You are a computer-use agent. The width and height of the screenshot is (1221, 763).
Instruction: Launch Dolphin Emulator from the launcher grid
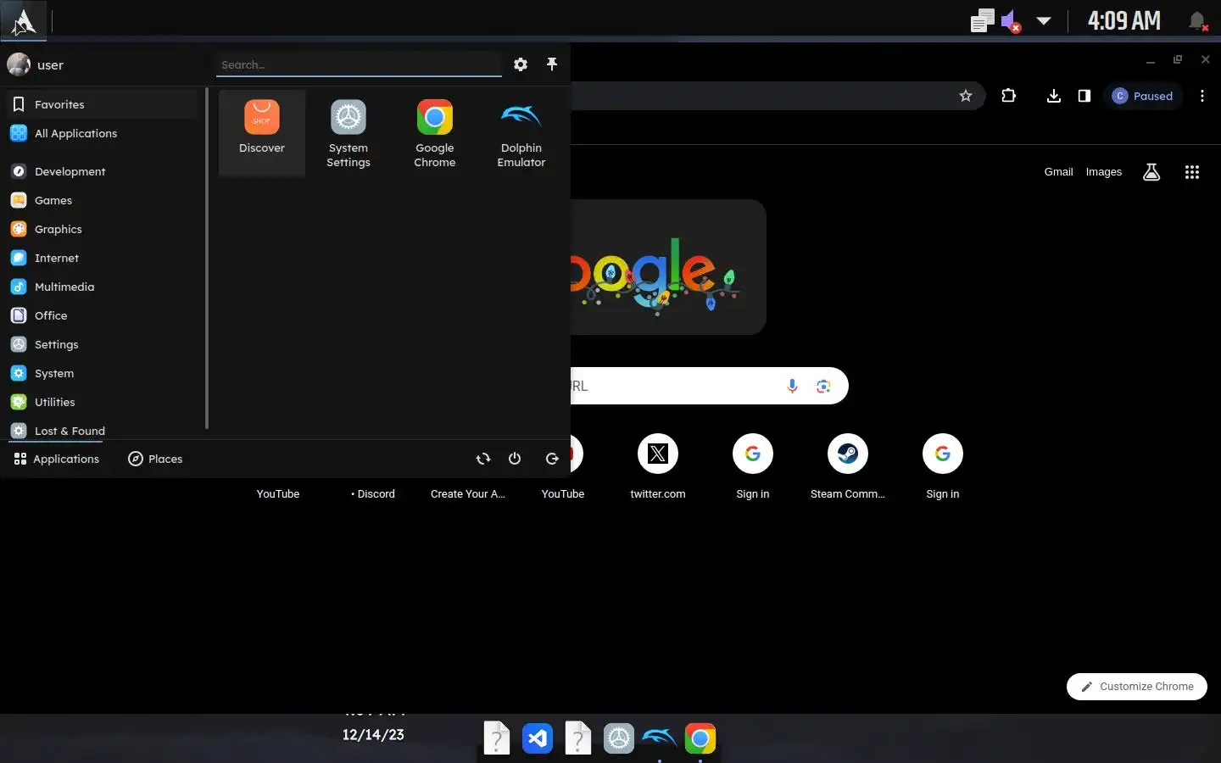pyautogui.click(x=521, y=132)
